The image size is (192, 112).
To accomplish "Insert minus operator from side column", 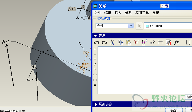I will (x=95, y=54).
